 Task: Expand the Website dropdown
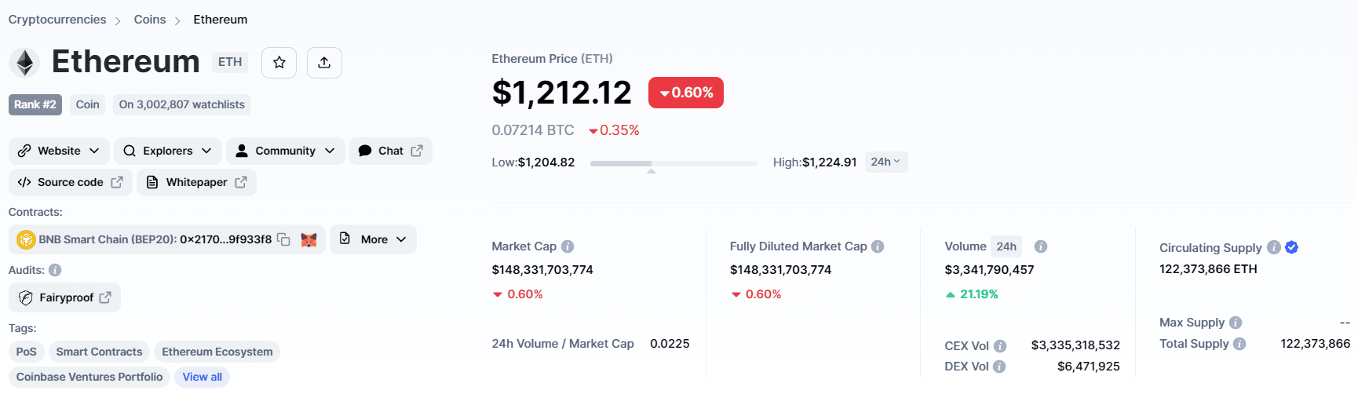[59, 151]
